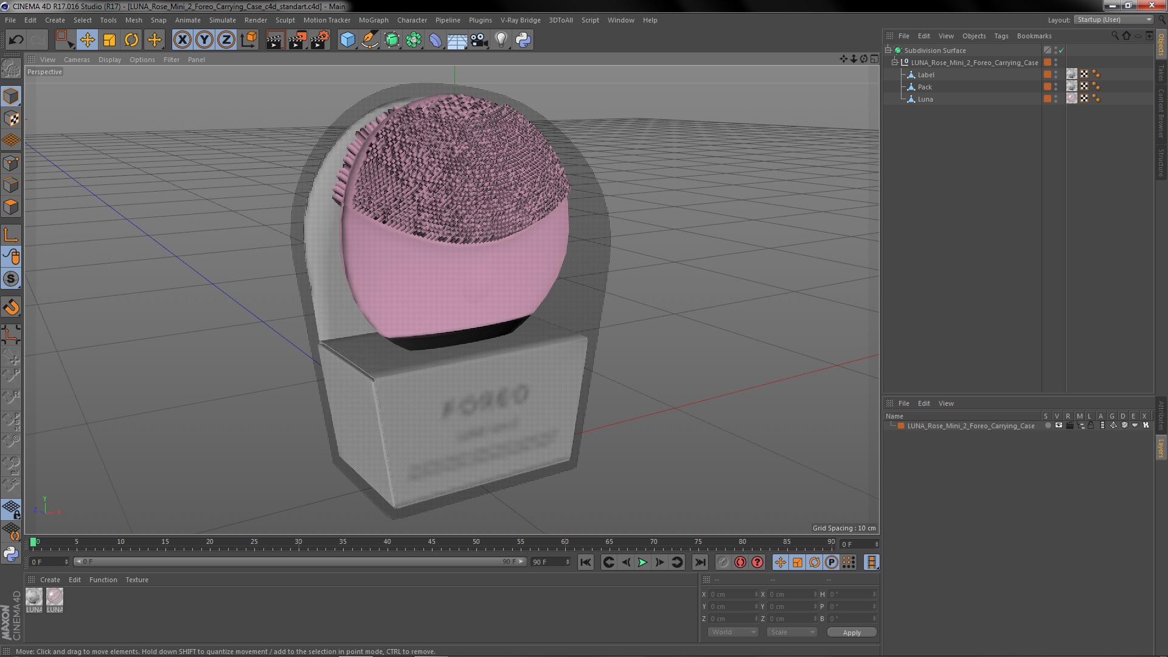The image size is (1168, 657).
Task: Toggle Z axis lock
Action: tap(226, 40)
